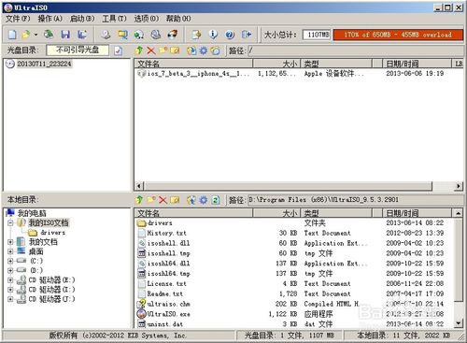The height and width of the screenshot is (343, 467).
Task: Click the New Folder icon in local directory toolbar
Action: pyautogui.click(x=151, y=200)
